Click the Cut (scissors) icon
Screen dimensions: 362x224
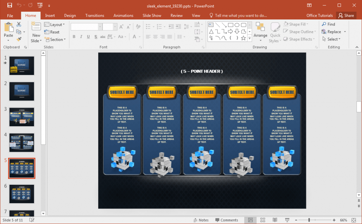point(19,24)
